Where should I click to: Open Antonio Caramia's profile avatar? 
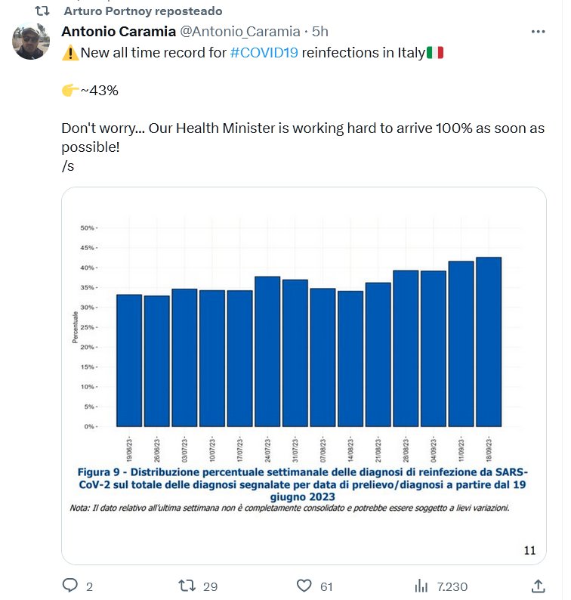click(31, 42)
